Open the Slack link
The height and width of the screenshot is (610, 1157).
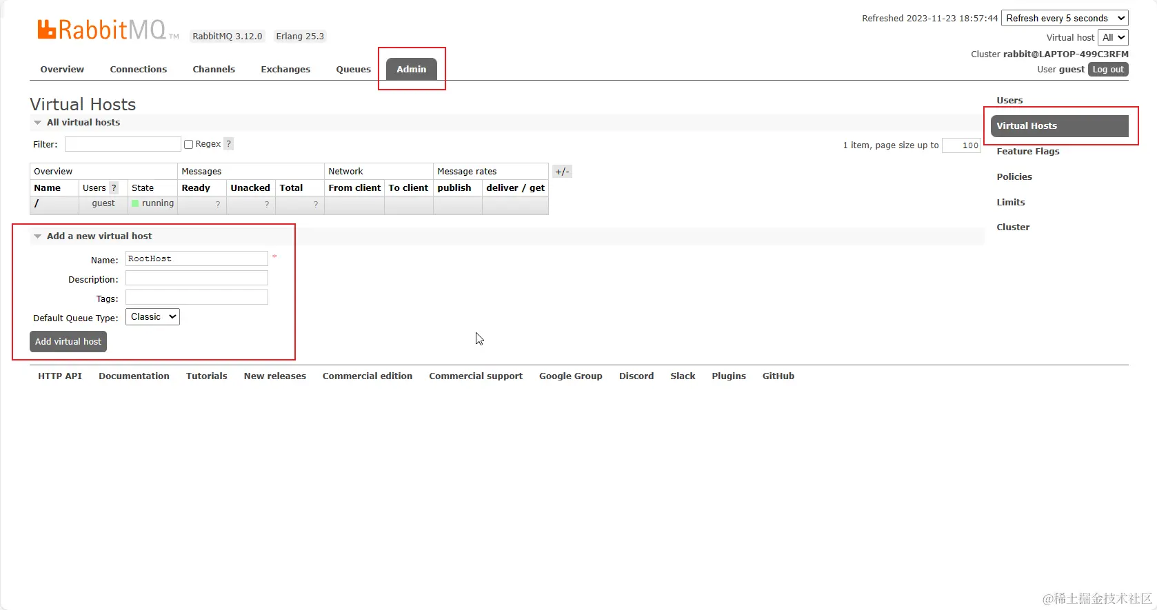point(683,376)
